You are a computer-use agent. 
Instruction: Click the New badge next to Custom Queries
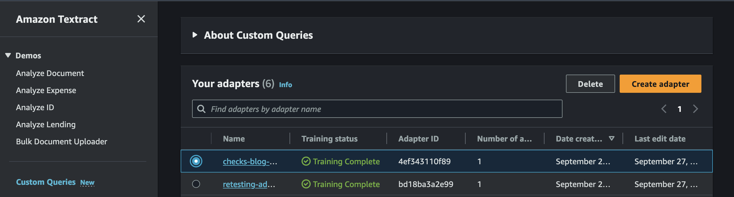pos(87,182)
